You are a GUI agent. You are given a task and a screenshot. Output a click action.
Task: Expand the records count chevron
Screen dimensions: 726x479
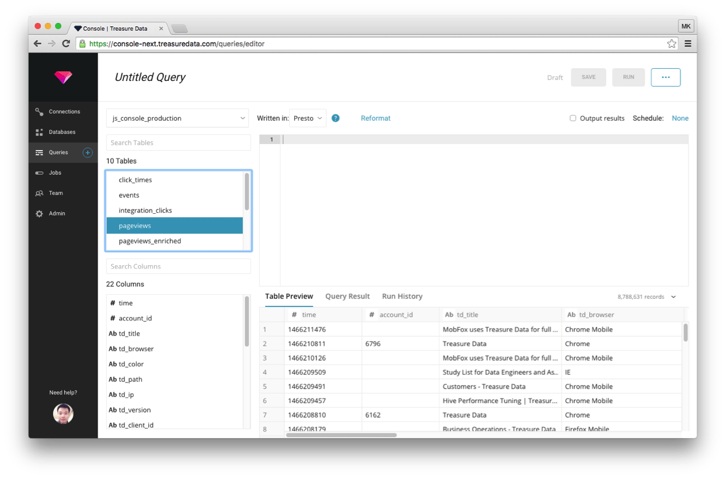pos(674,297)
